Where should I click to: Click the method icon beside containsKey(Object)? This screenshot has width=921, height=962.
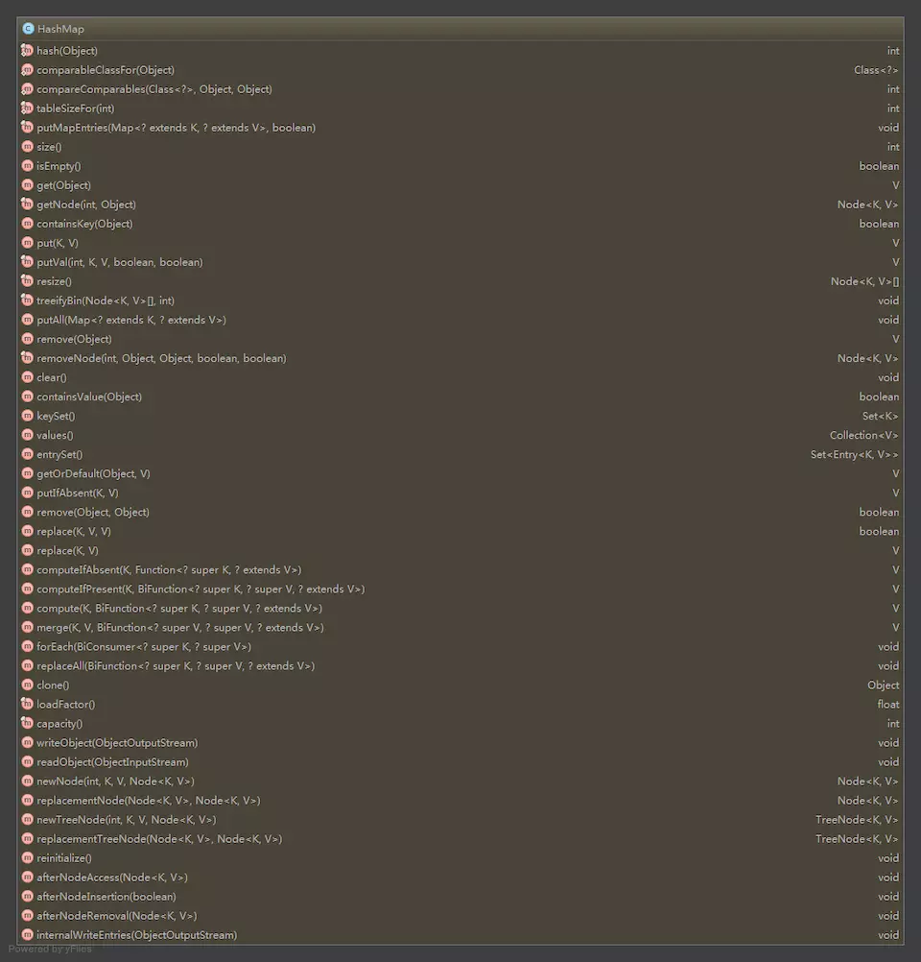(27, 224)
